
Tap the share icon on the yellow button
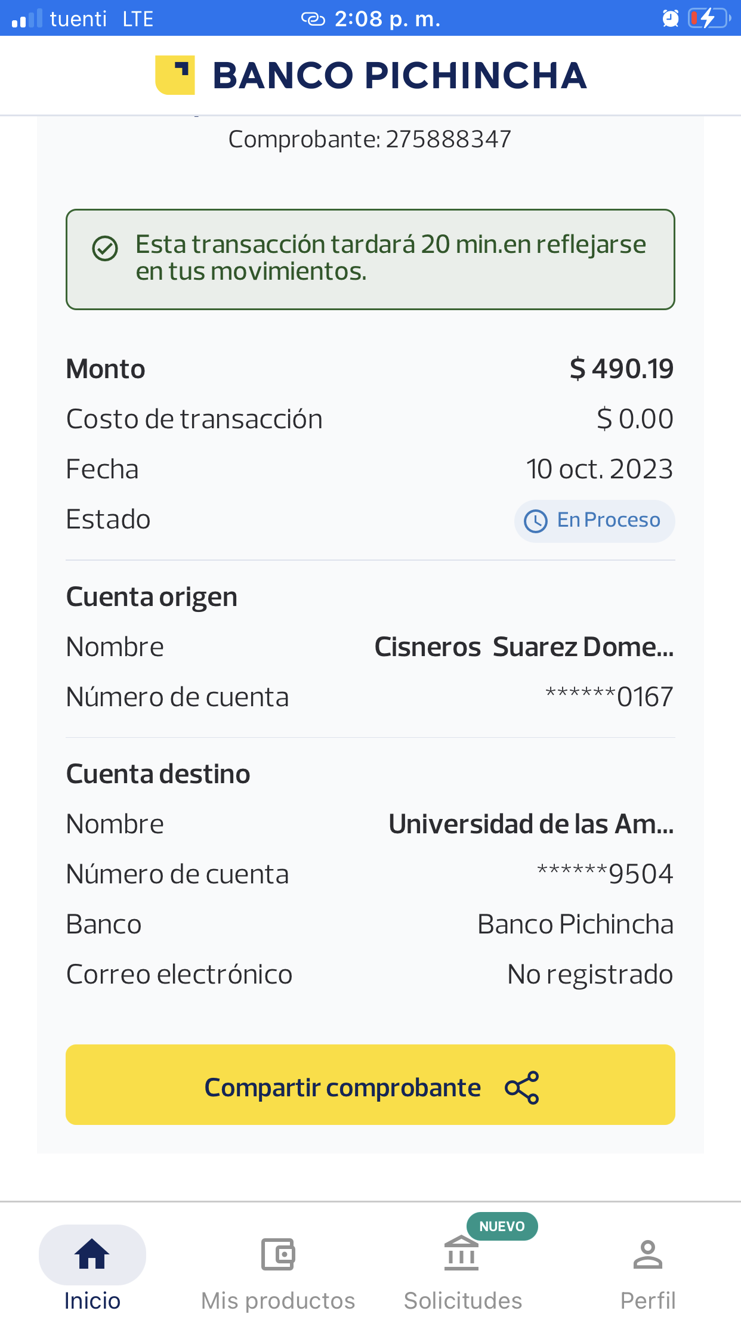point(522,1087)
